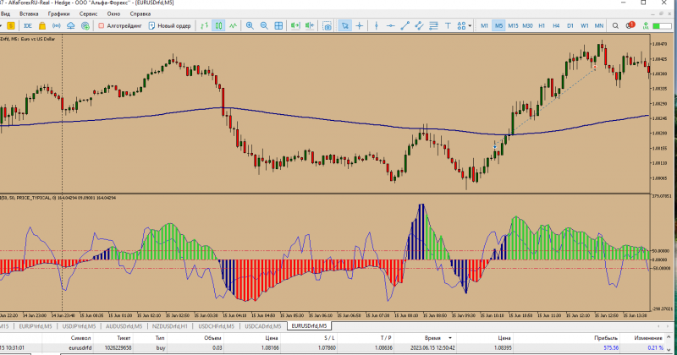Click the profit value 575.56

pyautogui.click(x=611, y=347)
